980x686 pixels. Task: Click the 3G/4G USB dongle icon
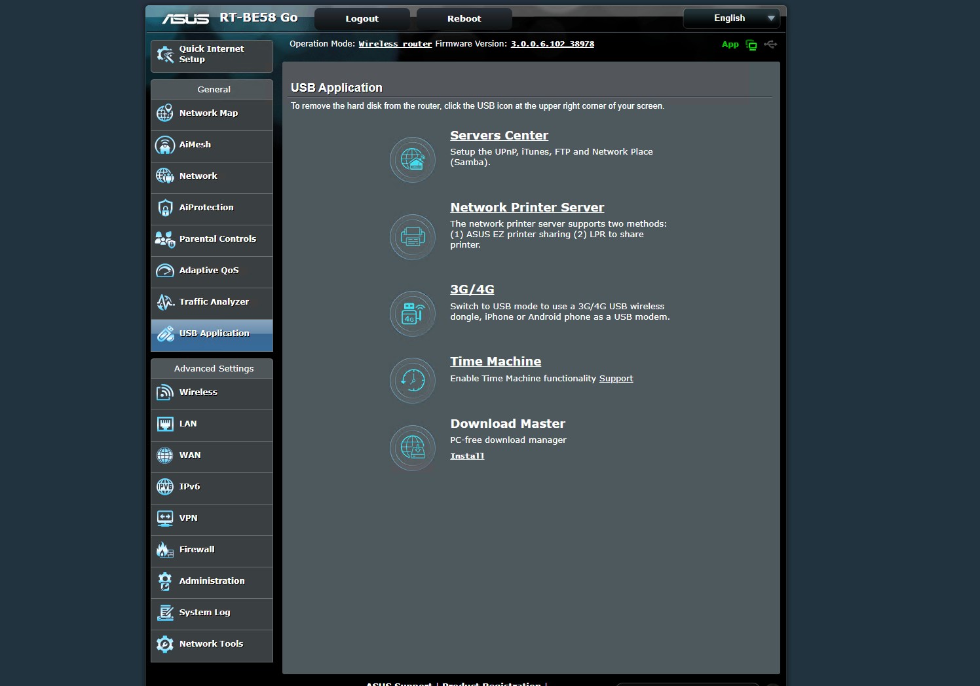click(x=413, y=314)
